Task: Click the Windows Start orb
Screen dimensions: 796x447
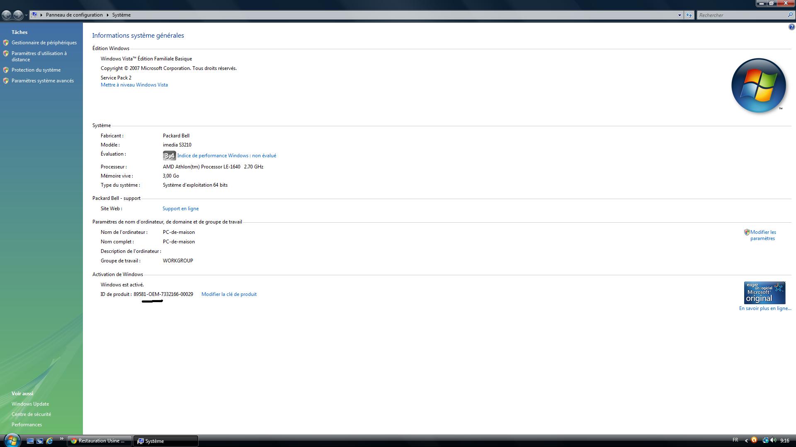Action: [x=12, y=440]
